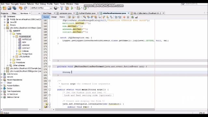Select the MATRICULE column in tree
The width and height of the screenshot is (208, 117).
coord(27,39)
